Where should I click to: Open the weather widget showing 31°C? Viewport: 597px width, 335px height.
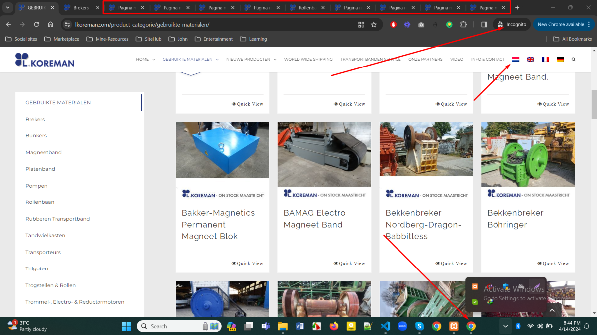[28, 326]
